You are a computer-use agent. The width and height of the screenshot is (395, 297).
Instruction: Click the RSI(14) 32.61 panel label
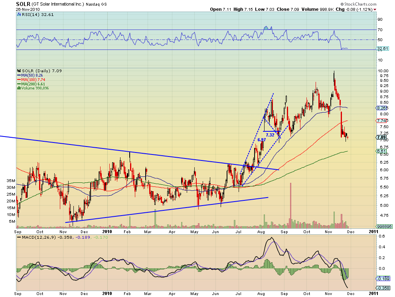point(38,15)
